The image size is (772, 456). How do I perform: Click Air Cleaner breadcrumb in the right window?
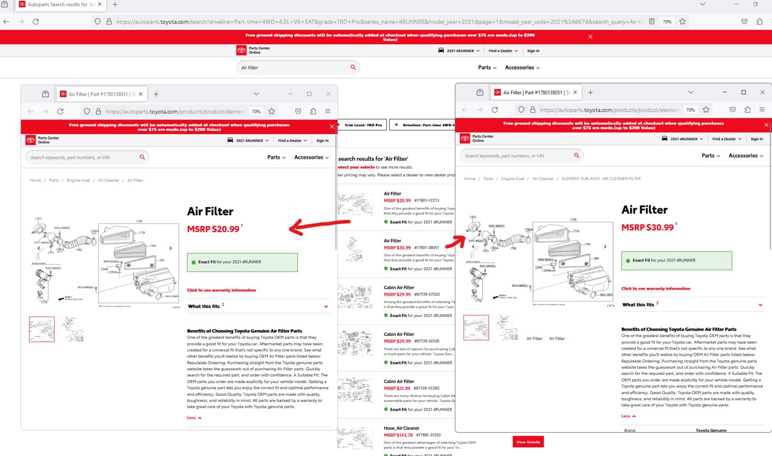(543, 179)
